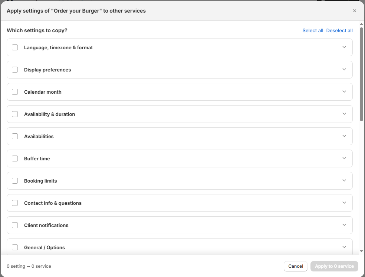Expand the Display preferences section chevron

pos(344,69)
